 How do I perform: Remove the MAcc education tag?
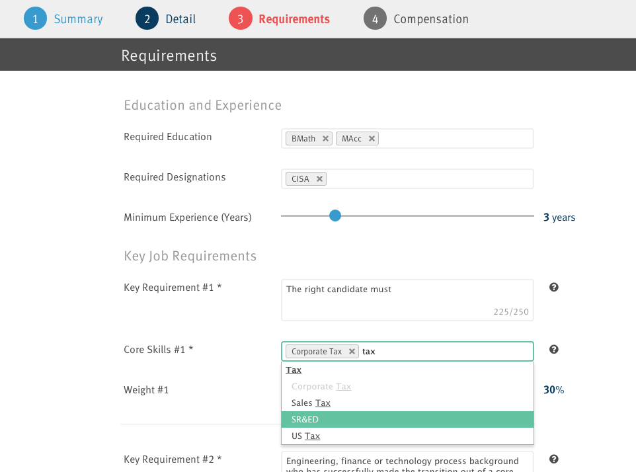click(372, 139)
